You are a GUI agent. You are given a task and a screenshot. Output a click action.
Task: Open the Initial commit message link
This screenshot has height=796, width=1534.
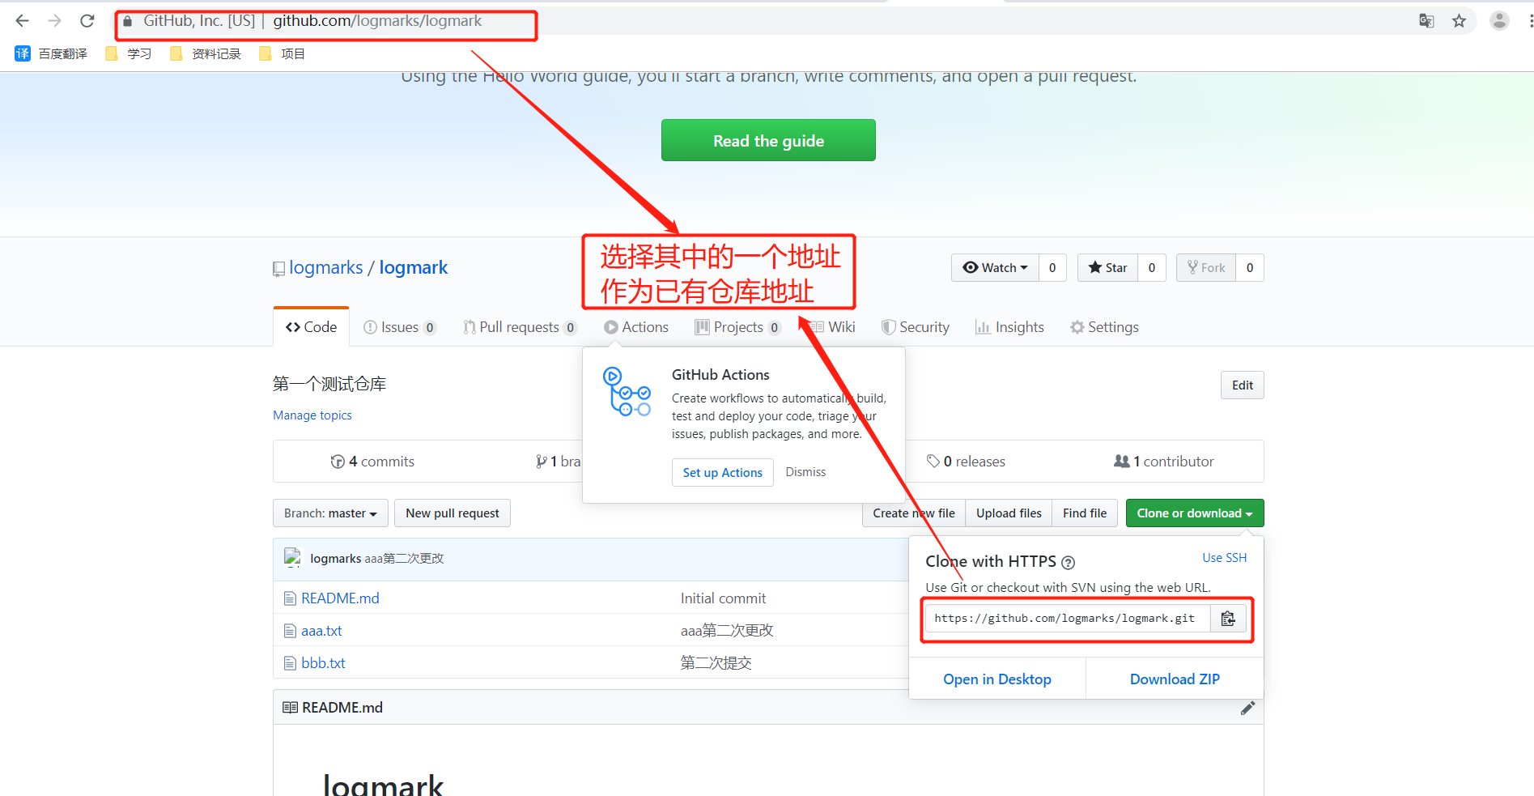pyautogui.click(x=723, y=598)
